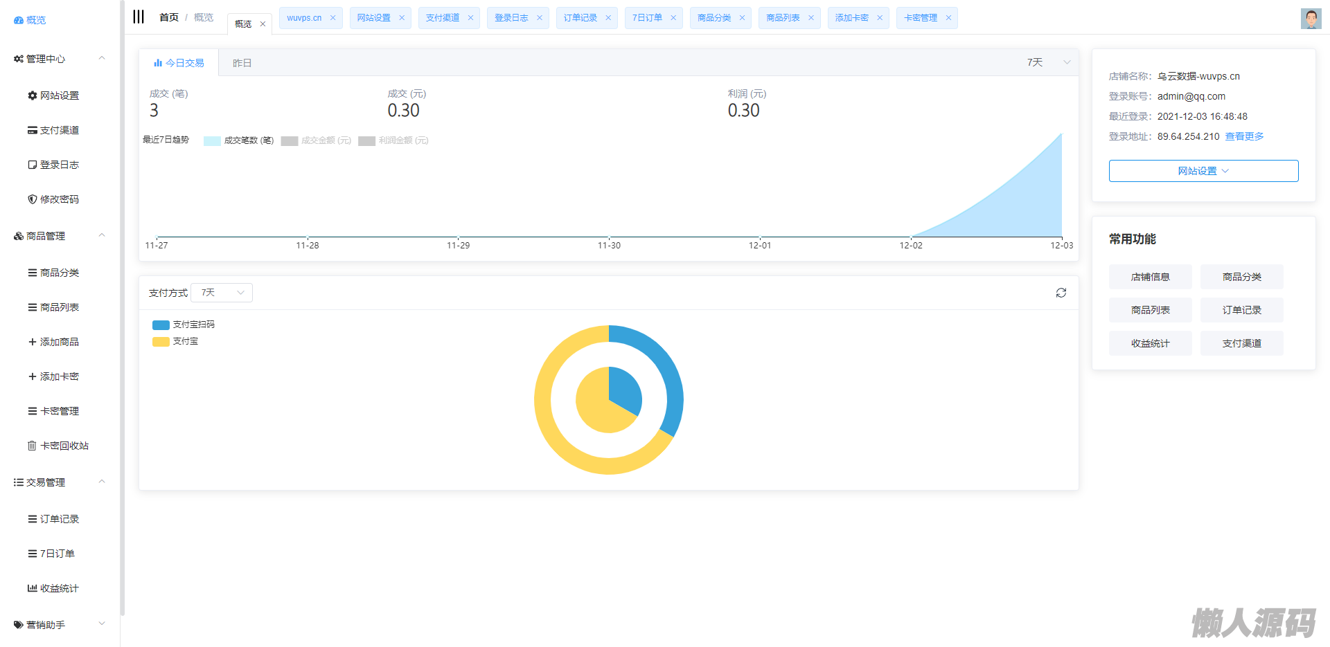Open 网站设置 gear item in sidebar
The image size is (1330, 647).
(x=53, y=95)
